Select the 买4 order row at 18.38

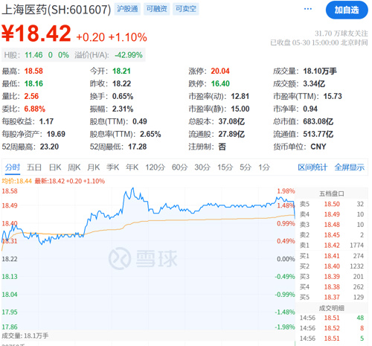coord(332,287)
